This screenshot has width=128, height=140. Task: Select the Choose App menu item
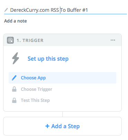pyautogui.click(x=62, y=78)
